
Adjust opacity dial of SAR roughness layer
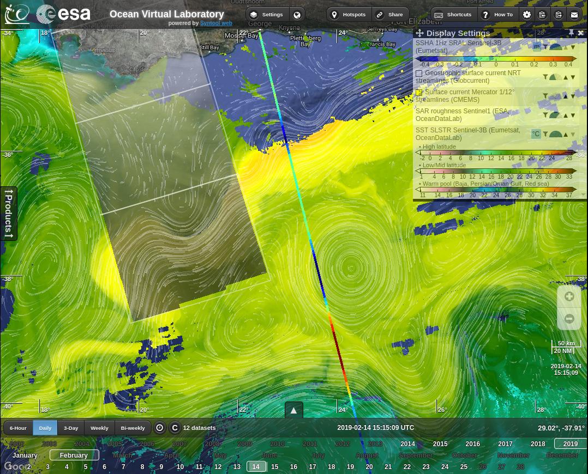coord(556,115)
